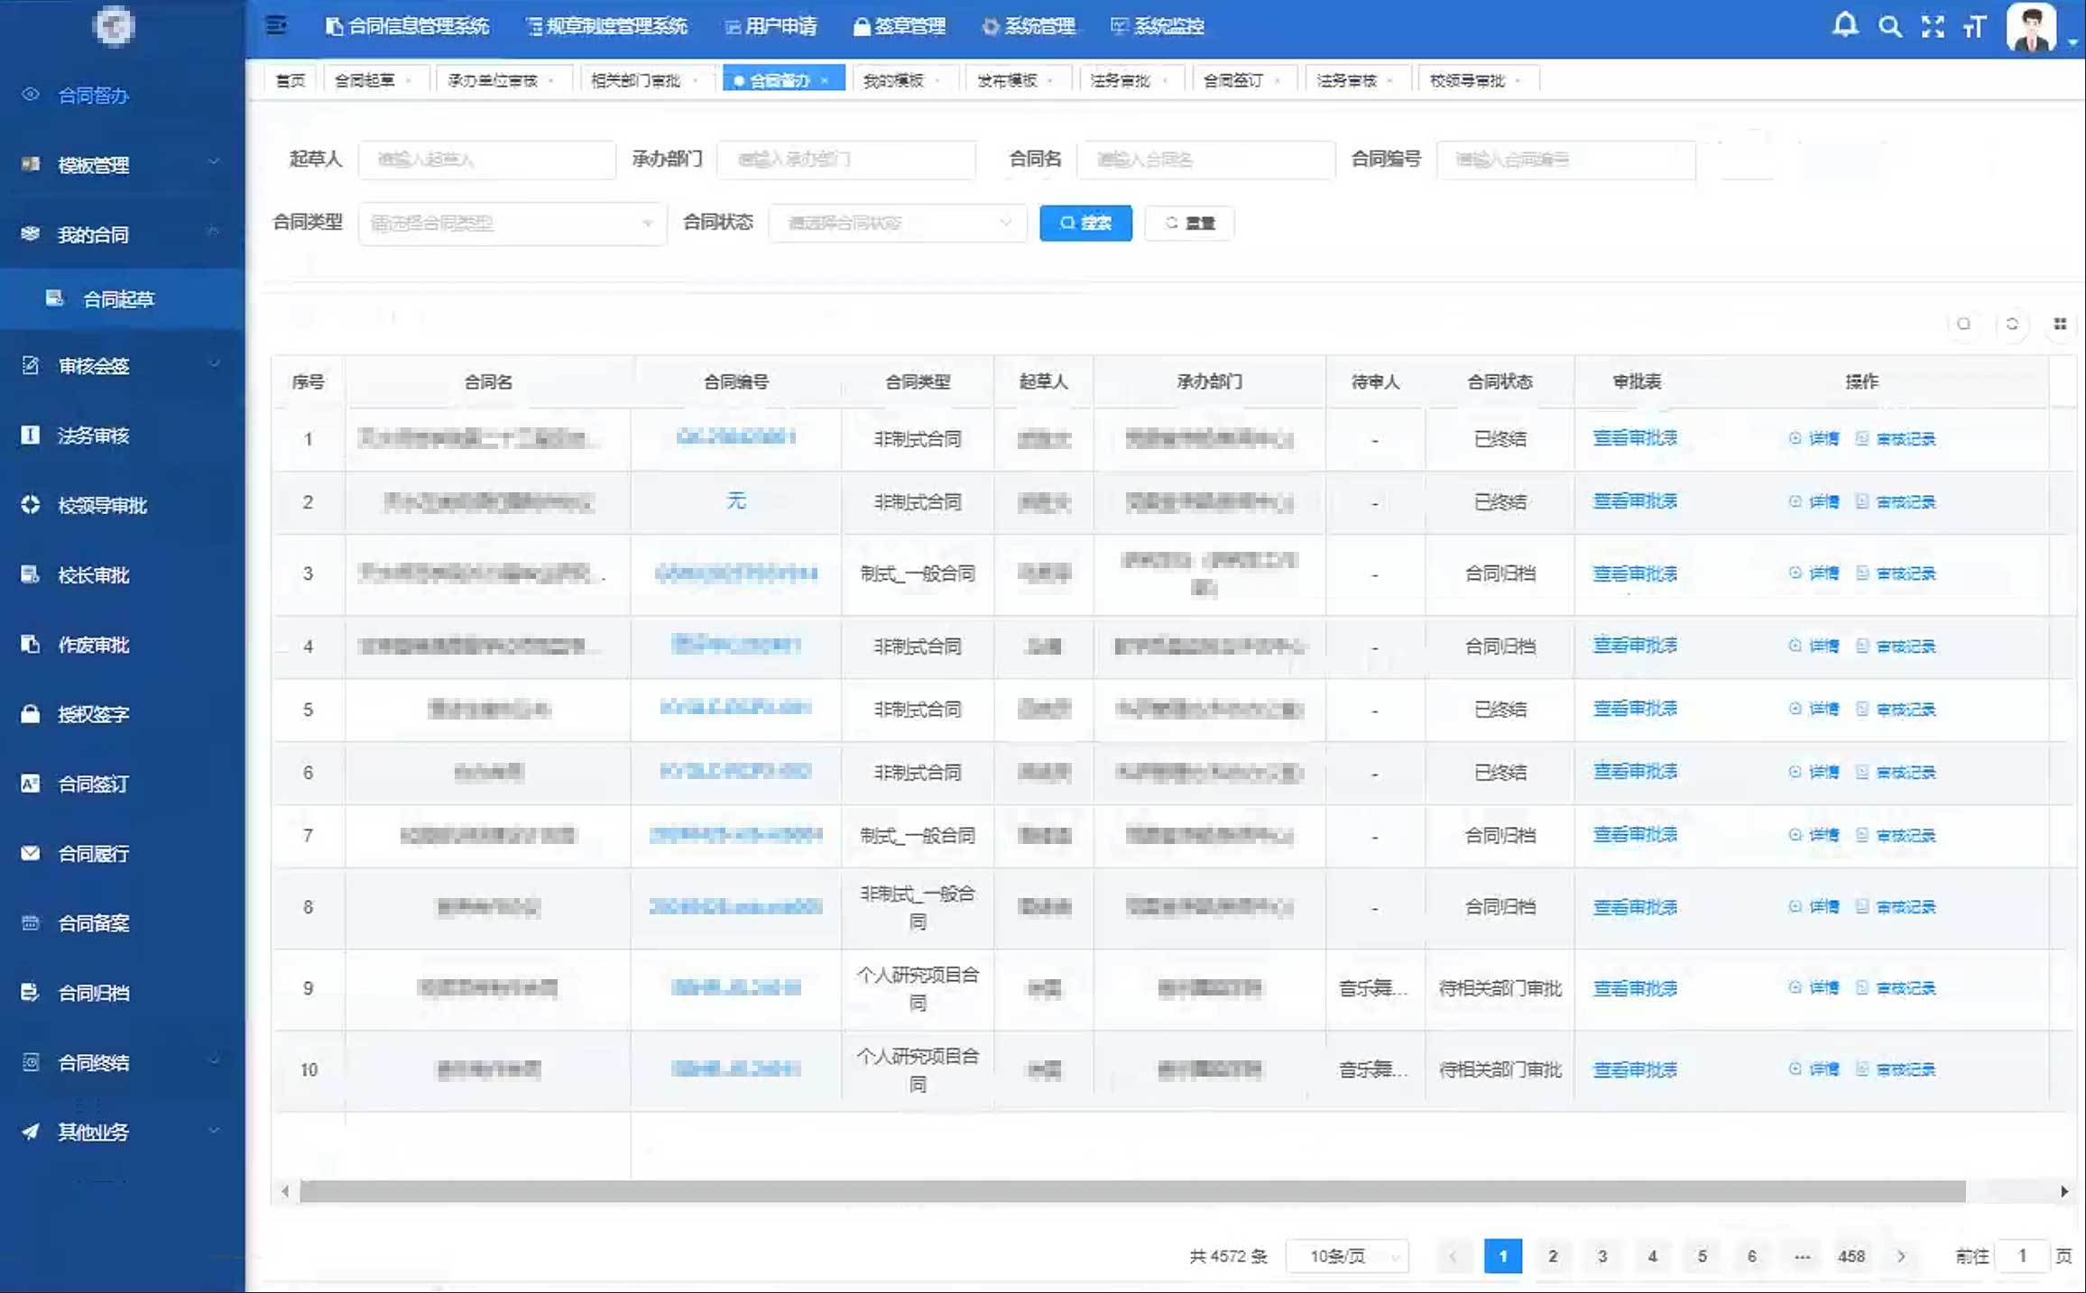Click the contract number link in row 9
Image resolution: width=2086 pixels, height=1293 pixels.
point(736,987)
